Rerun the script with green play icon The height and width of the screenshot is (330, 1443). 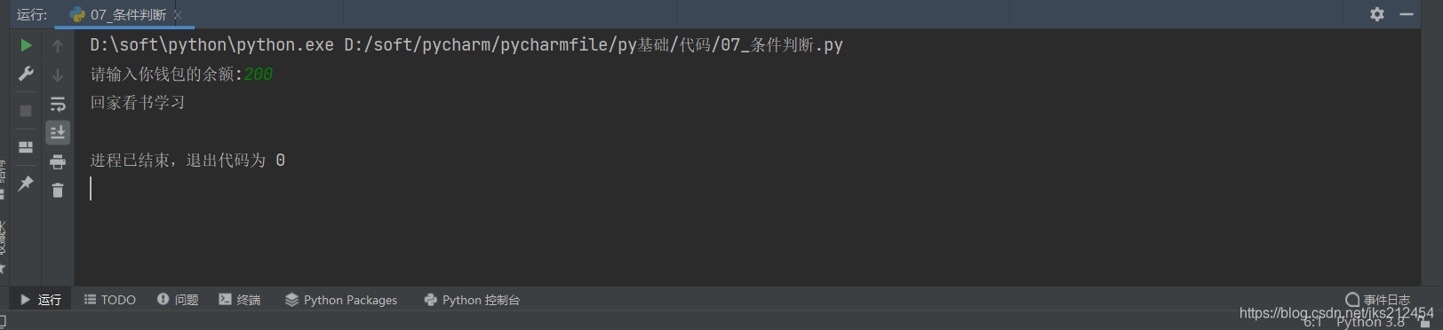[26, 45]
